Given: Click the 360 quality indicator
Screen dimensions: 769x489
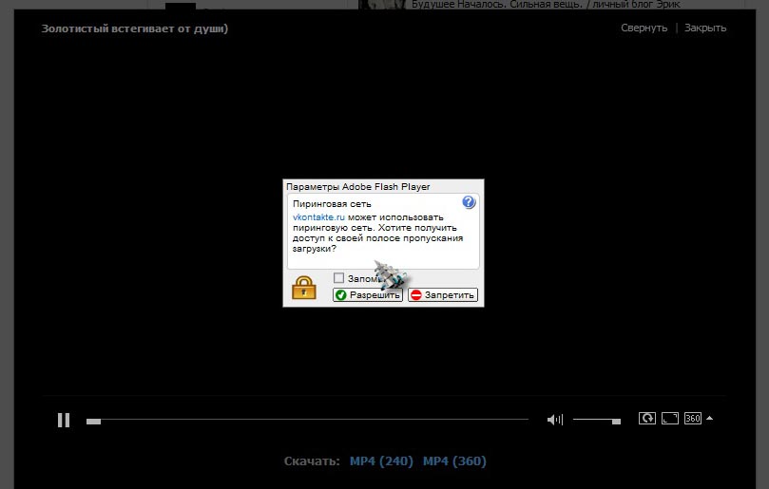Looking at the screenshot, I should pos(692,418).
